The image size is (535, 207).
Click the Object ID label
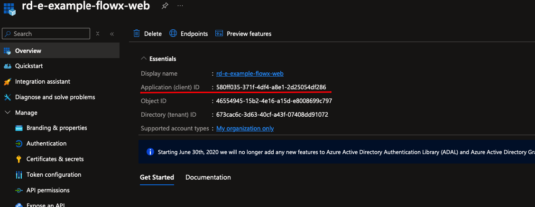point(154,101)
